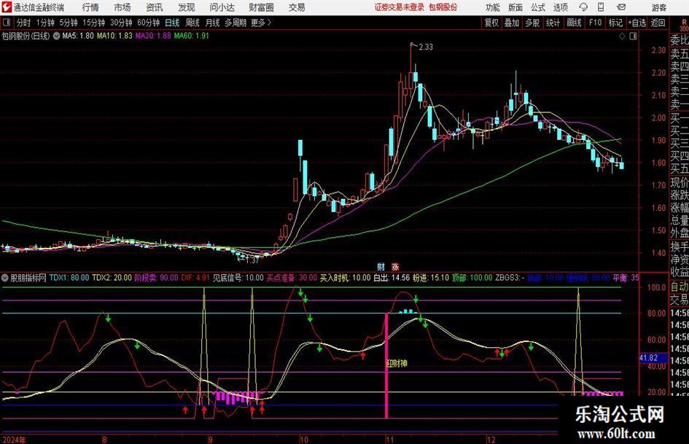Open the 问小达 menu
Screen dimensions: 689x444
222,7
